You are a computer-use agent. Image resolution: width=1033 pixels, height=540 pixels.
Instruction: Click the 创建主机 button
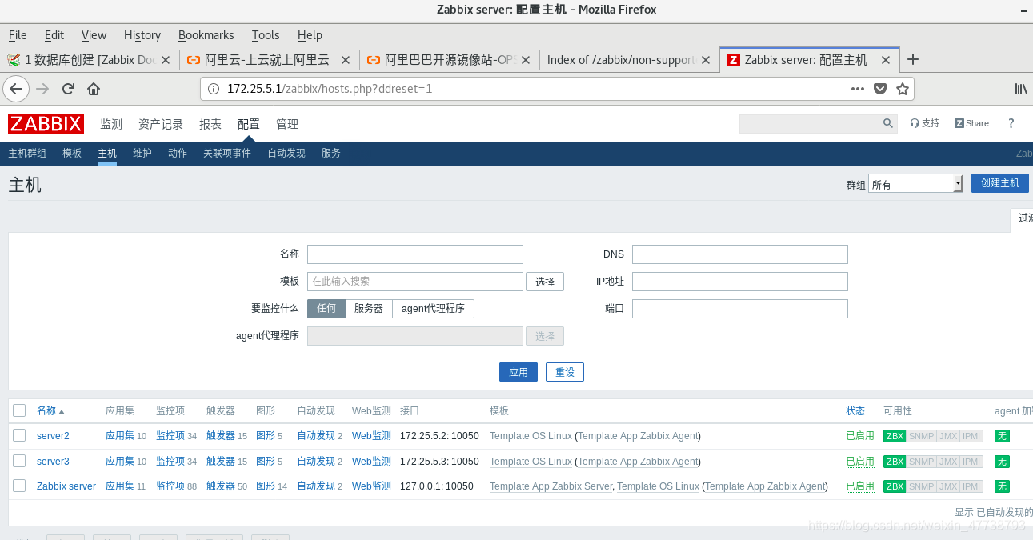1000,183
